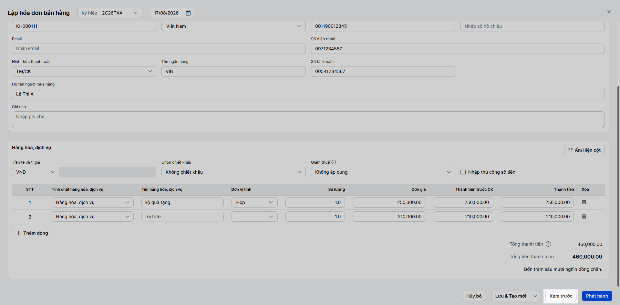Delete the Bộ quà tặng row
Screen dimensions: 620x305
(x=584, y=202)
